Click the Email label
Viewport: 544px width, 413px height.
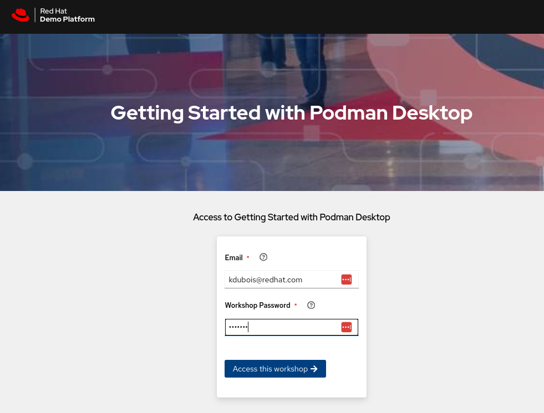tap(233, 258)
